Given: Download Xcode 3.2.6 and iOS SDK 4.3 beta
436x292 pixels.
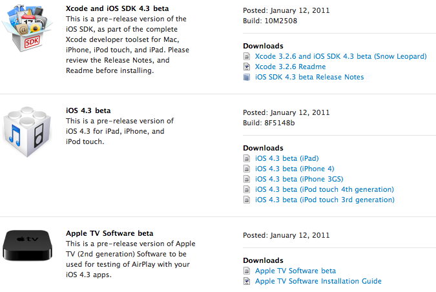Looking at the screenshot, I should pyautogui.click(x=340, y=56).
